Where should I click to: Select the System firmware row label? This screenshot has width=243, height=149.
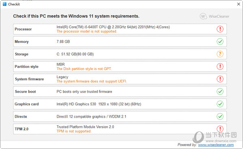point(30,79)
